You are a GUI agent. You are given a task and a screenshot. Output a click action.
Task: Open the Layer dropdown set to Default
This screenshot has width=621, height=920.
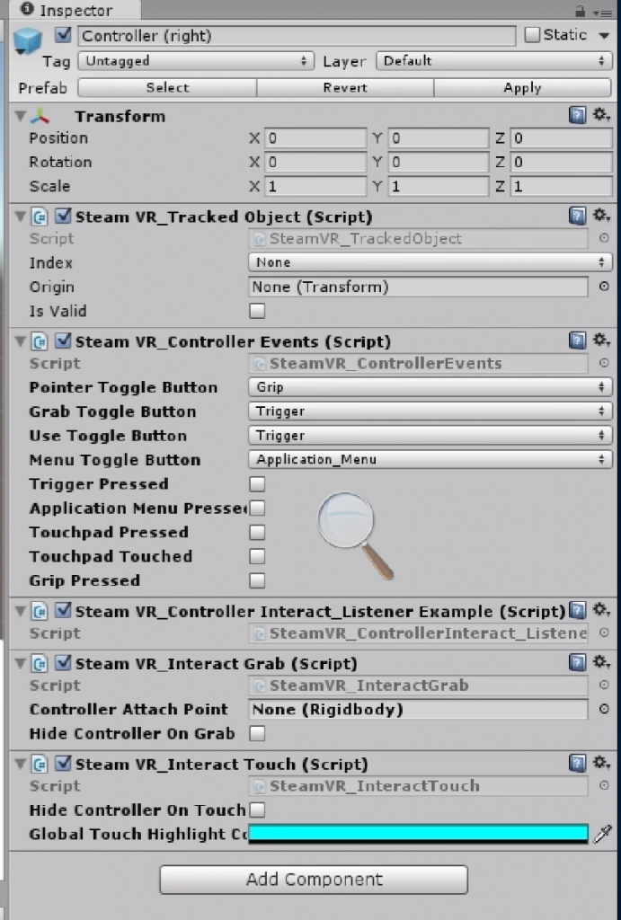click(x=493, y=61)
